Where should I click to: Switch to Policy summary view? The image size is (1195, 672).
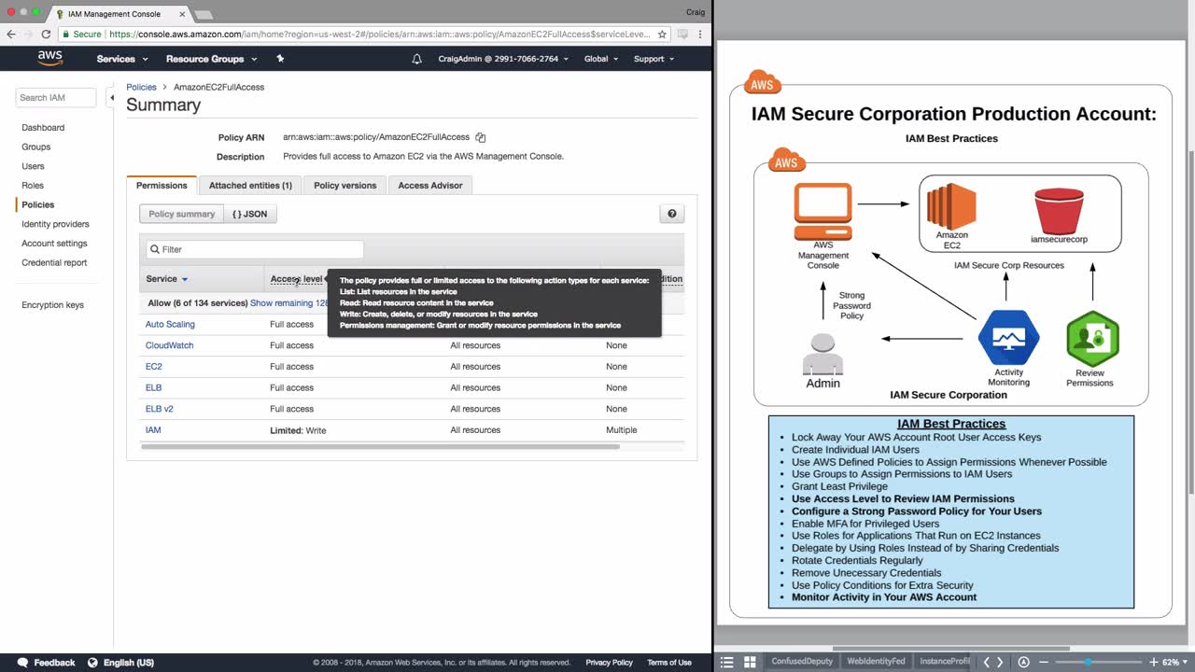click(182, 214)
